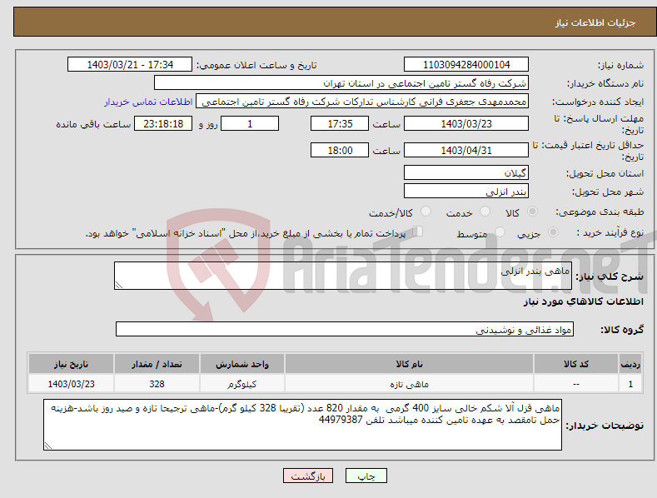Click the resize handle of شرح کلی نیاز box
The height and width of the screenshot is (498, 657).
coord(119,285)
